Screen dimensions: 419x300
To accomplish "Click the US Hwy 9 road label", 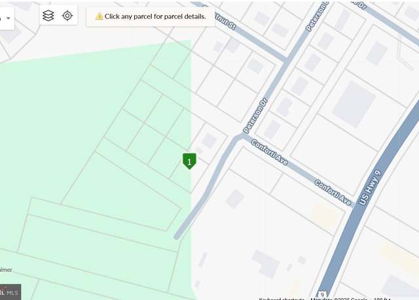I will (370, 188).
